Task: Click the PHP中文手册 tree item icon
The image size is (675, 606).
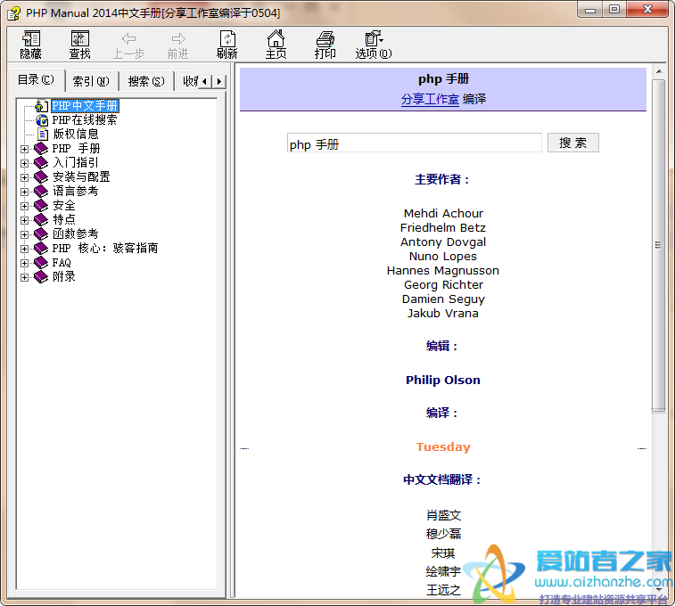Action: click(41, 106)
